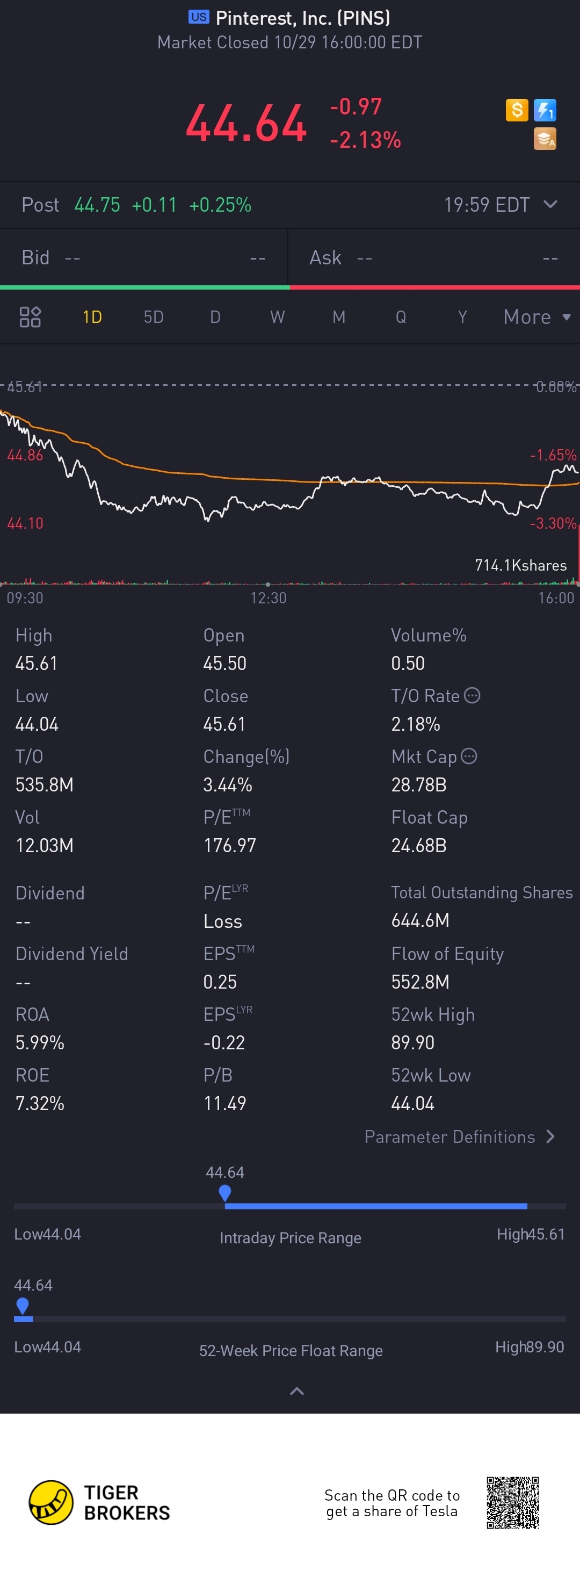The height and width of the screenshot is (1592, 580).
Task: Tap the orange dollar sign badge
Action: tap(517, 110)
